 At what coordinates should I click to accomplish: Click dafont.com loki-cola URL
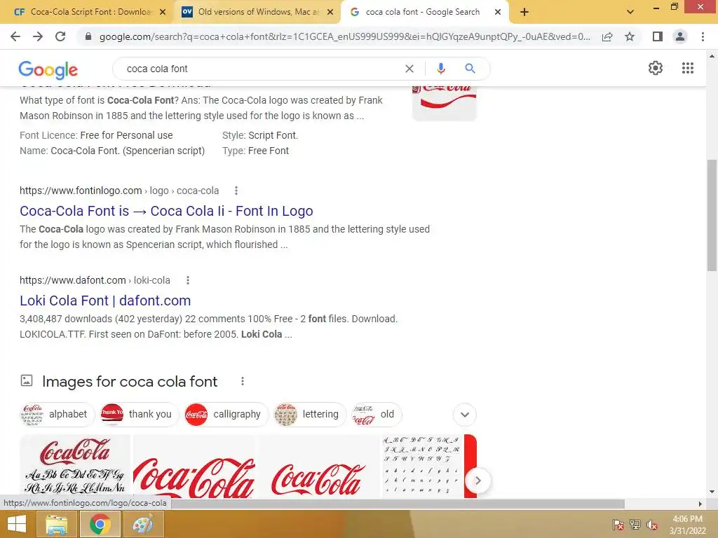95,280
